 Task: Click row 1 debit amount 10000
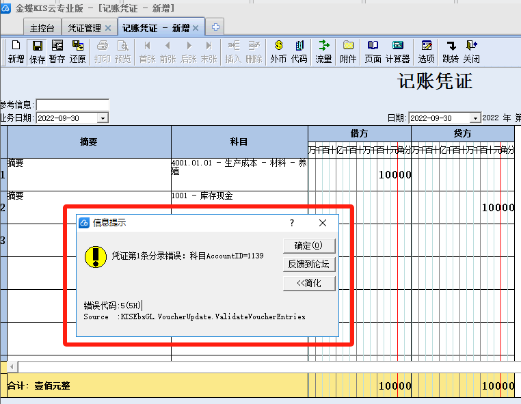(x=395, y=175)
